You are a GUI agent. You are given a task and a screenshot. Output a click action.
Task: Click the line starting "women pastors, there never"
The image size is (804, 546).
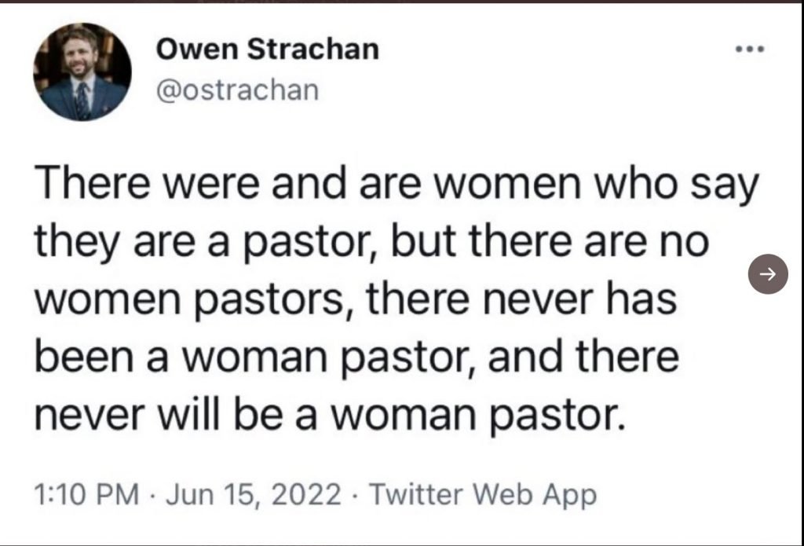click(x=356, y=300)
